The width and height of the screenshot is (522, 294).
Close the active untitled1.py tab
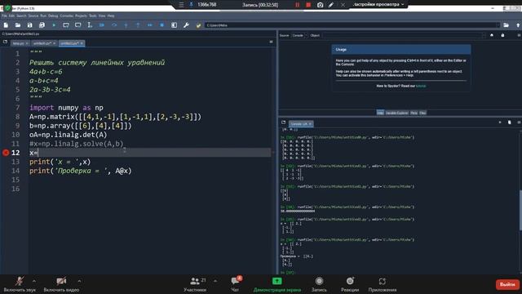[82, 43]
